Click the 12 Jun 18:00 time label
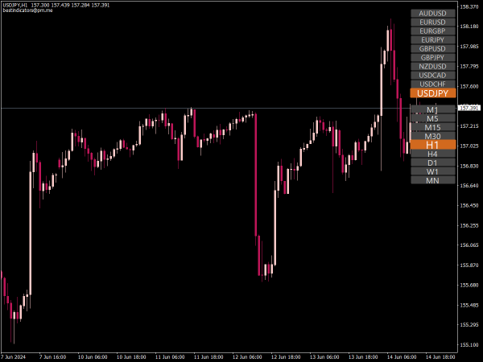The image size is (483, 362). tap(286, 357)
